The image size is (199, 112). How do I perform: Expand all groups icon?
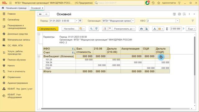[109, 29]
